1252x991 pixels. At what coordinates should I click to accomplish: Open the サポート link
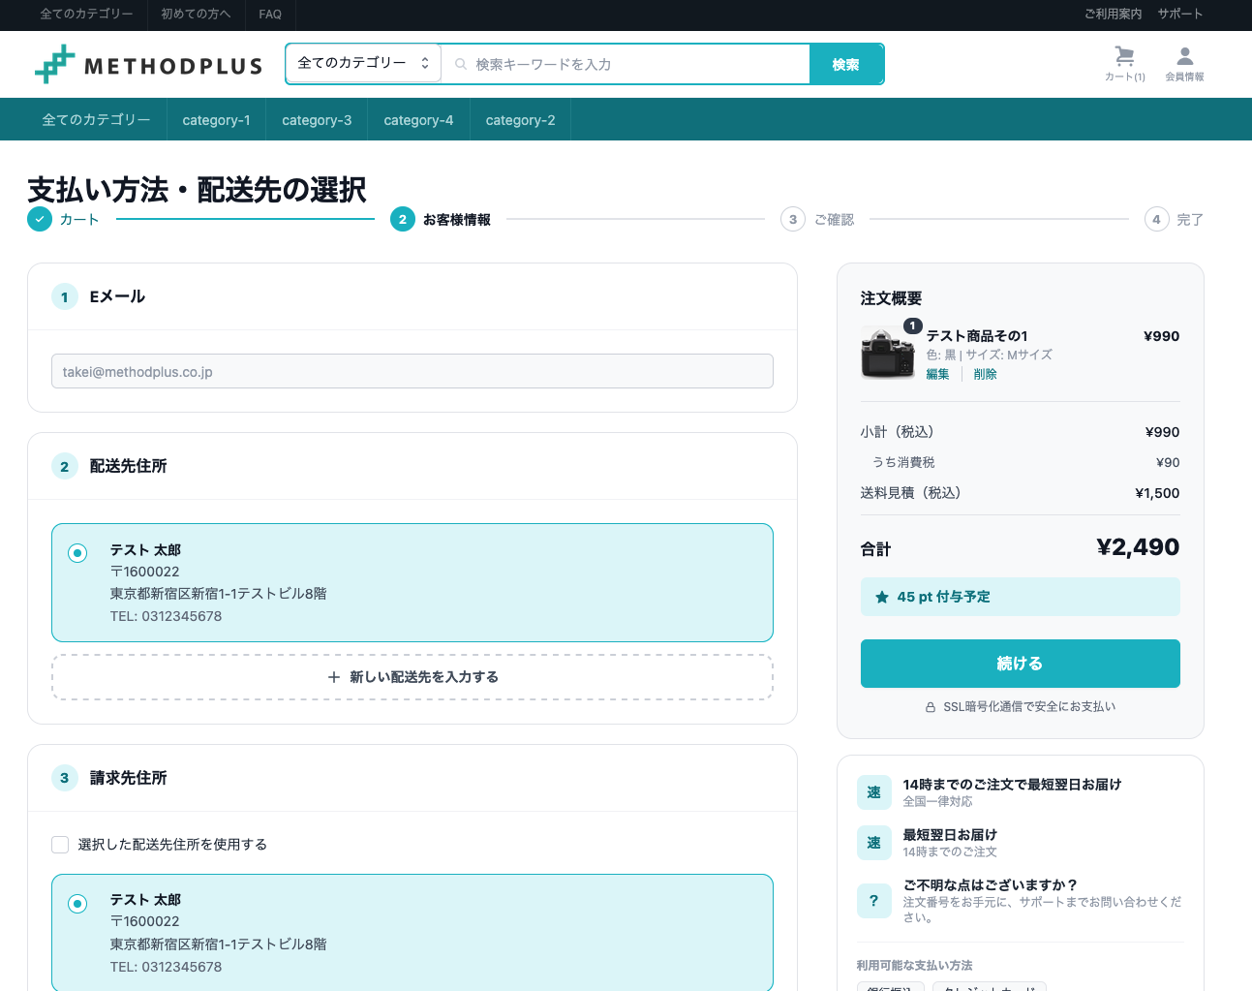pos(1180,14)
